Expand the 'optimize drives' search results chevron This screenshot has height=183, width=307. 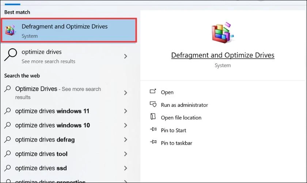125,56
